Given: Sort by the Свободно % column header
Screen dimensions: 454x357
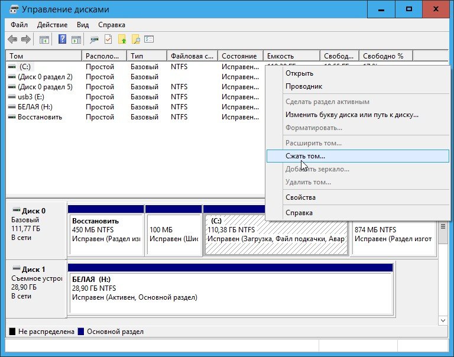Looking at the screenshot, I should 386,56.
